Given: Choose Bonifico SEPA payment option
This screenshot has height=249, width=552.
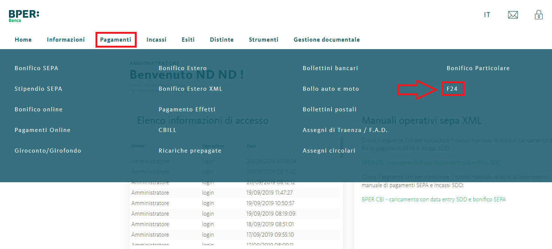Looking at the screenshot, I should coord(36,68).
